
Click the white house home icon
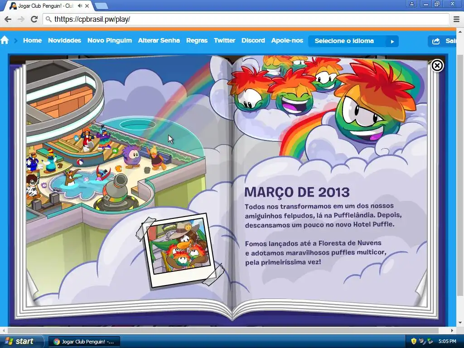click(x=5, y=40)
